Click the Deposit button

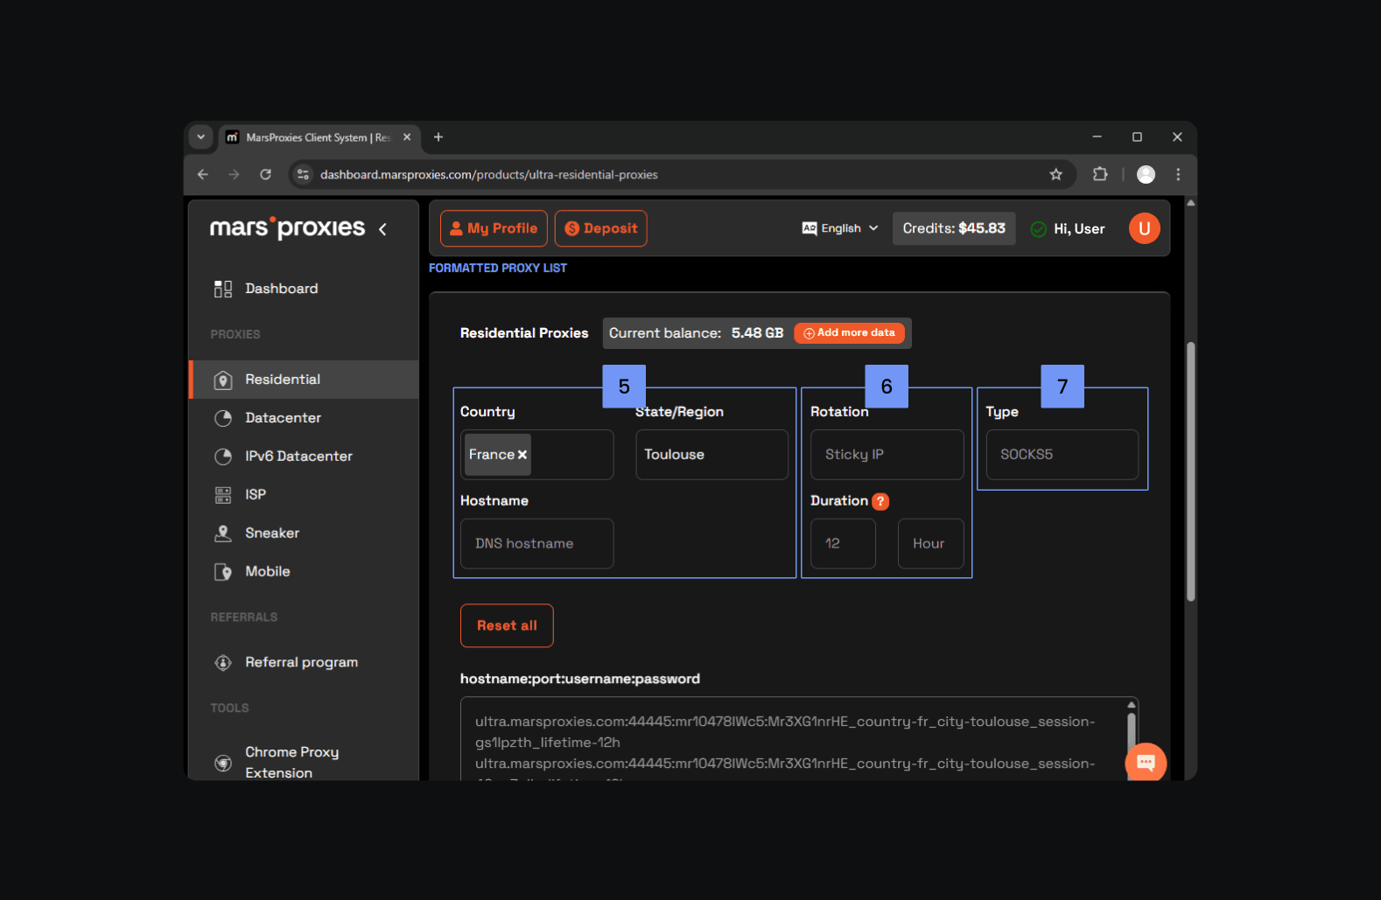[601, 228]
